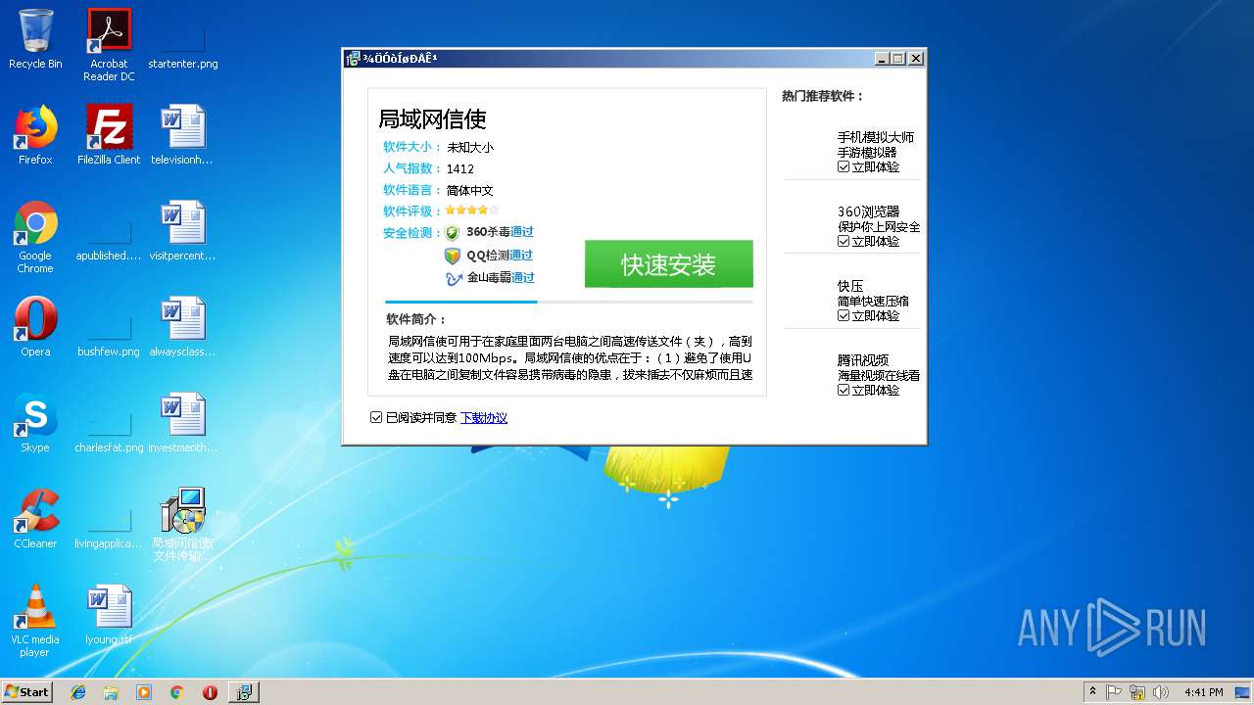Select the Google Chrome desktop shortcut
Viewport: 1254px width, 705px height.
(35, 238)
